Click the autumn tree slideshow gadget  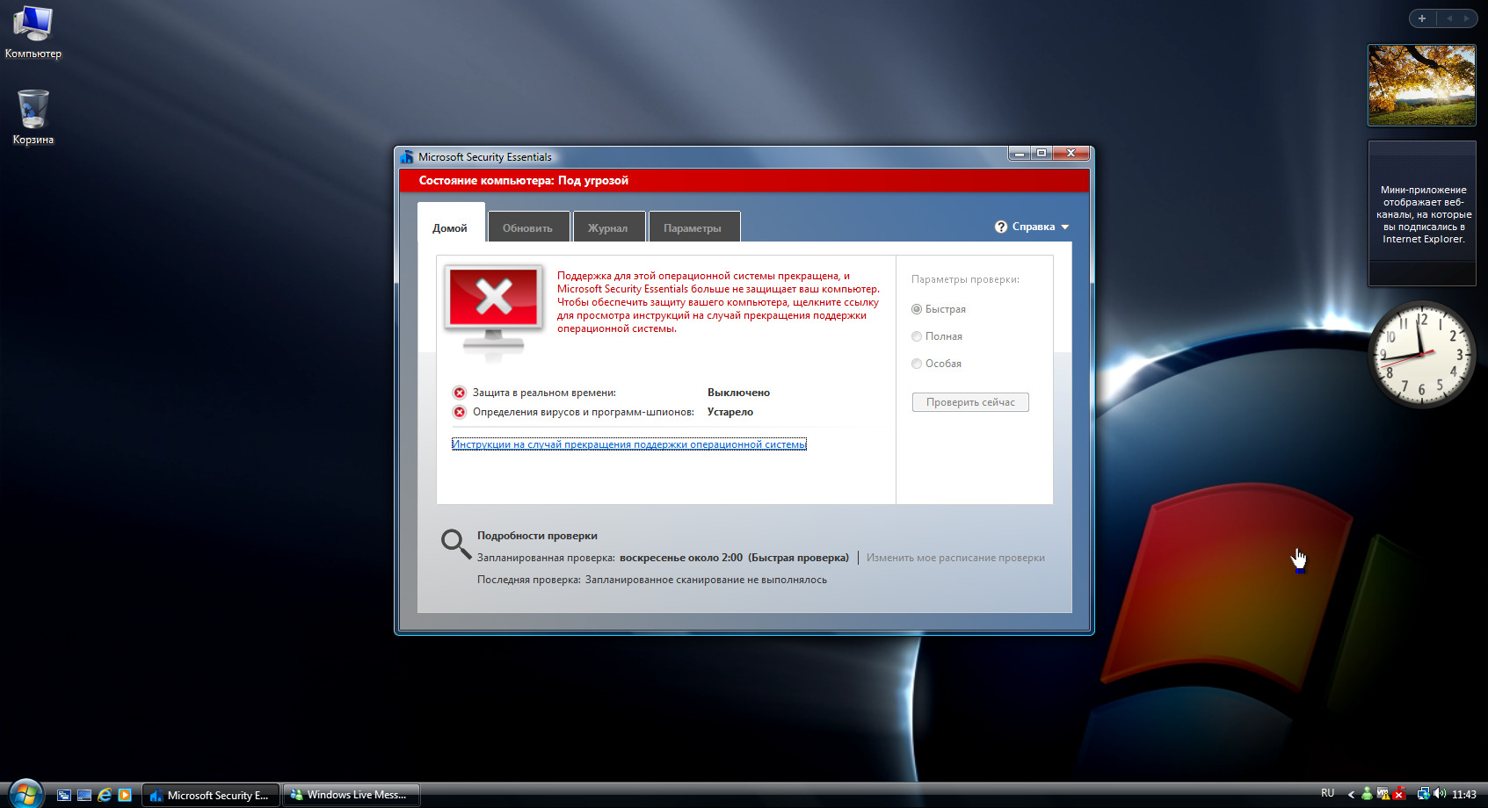click(x=1422, y=85)
